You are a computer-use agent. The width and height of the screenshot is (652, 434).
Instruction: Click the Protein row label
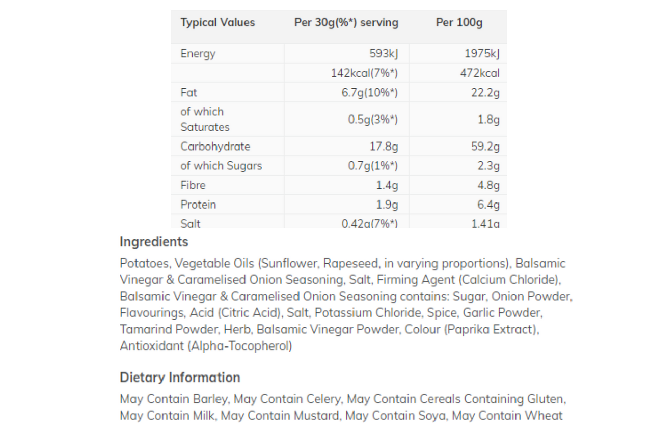pos(198,205)
